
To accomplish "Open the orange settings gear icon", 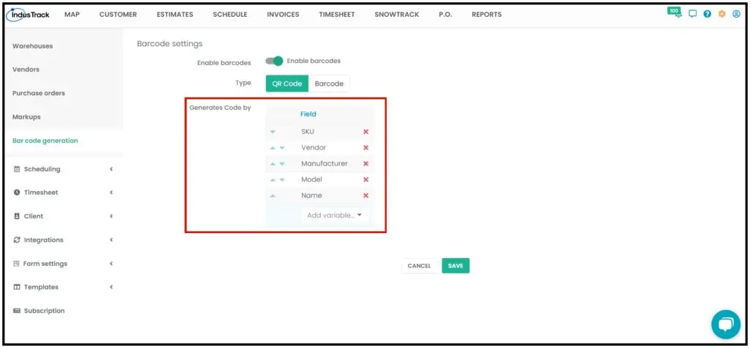I will pos(721,14).
